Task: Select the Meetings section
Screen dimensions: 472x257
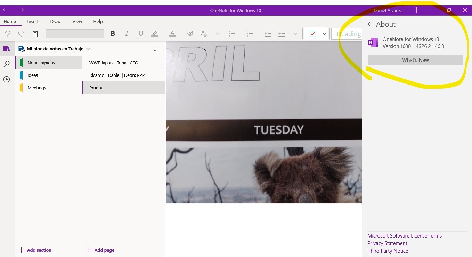Action: pyautogui.click(x=49, y=88)
